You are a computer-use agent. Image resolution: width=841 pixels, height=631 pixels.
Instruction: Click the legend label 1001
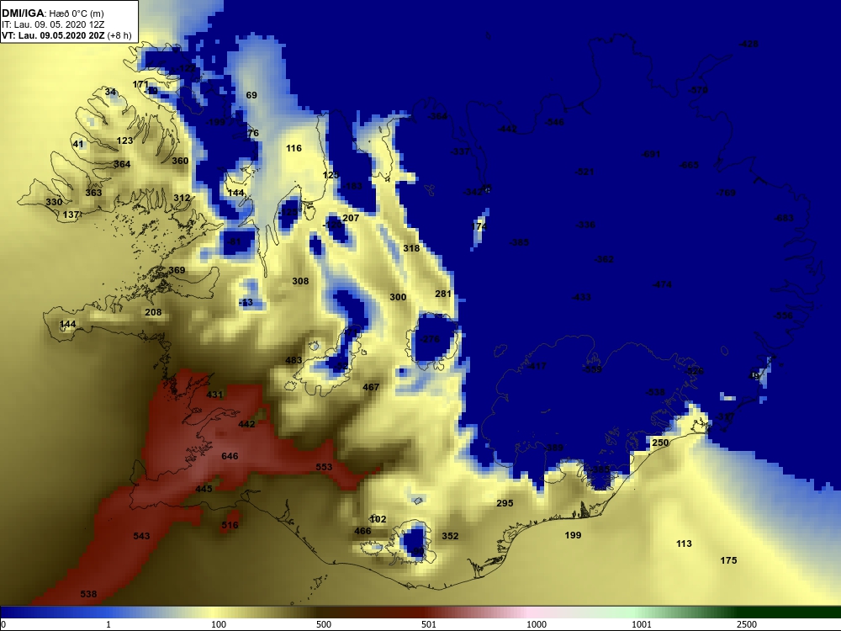tap(642, 624)
